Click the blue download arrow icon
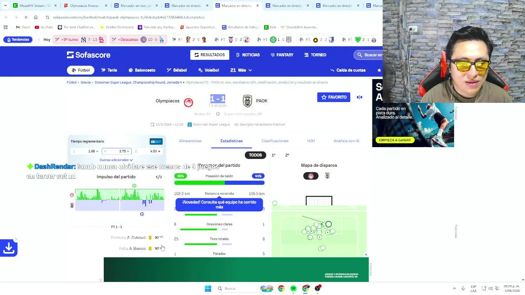This screenshot has height=295, width=525. (9, 248)
